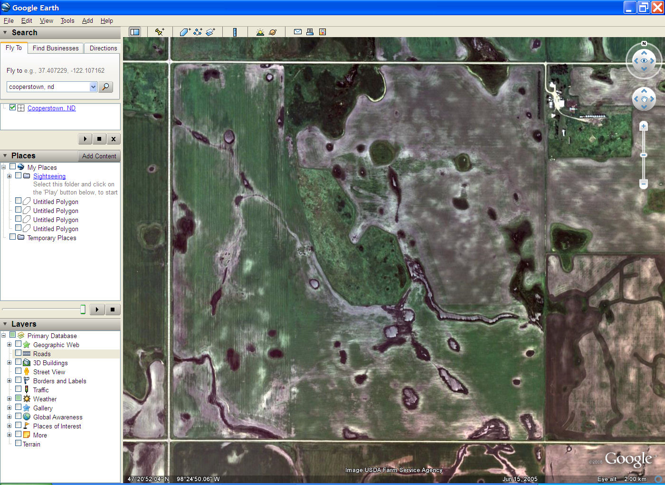Zoom out with the minus button

pos(644,184)
